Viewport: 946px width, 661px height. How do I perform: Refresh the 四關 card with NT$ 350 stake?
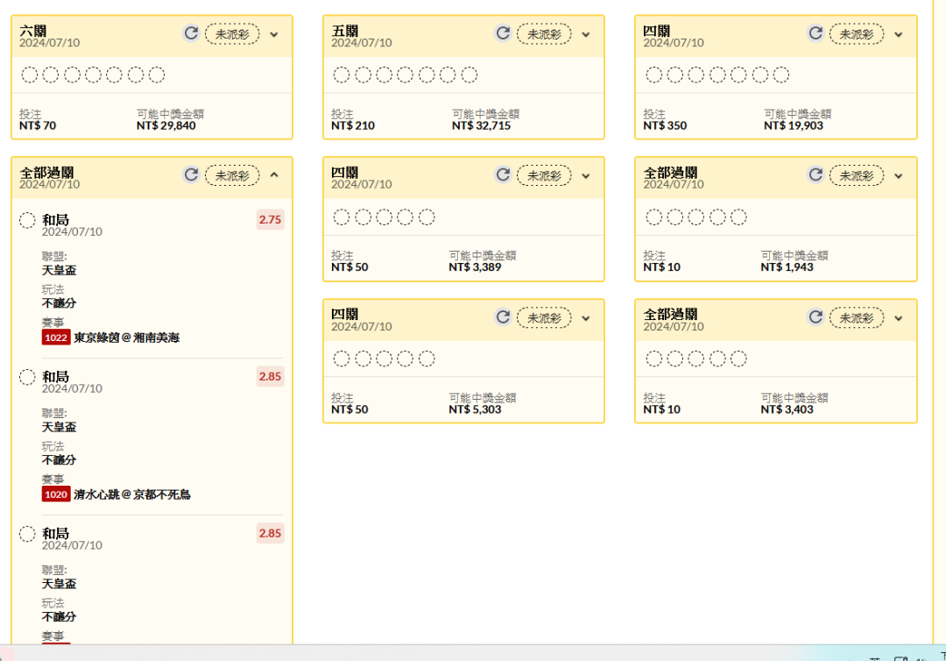(815, 33)
